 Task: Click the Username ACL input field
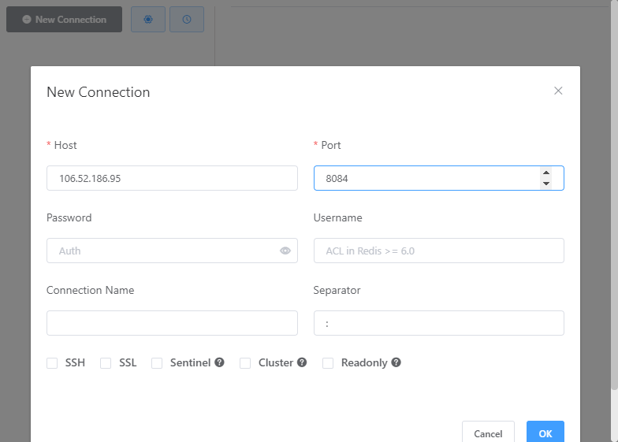click(438, 251)
